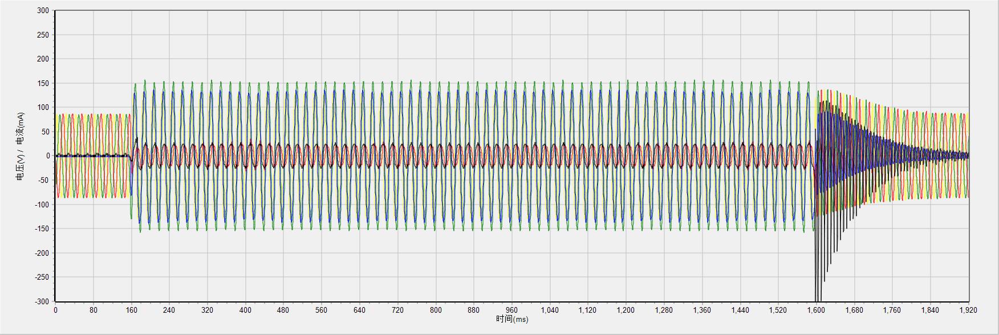Select the x-axis zero tick label
The width and height of the screenshot is (999, 335).
point(55,311)
